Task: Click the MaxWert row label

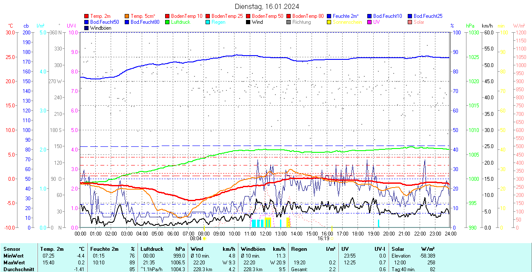Action: pos(14,263)
